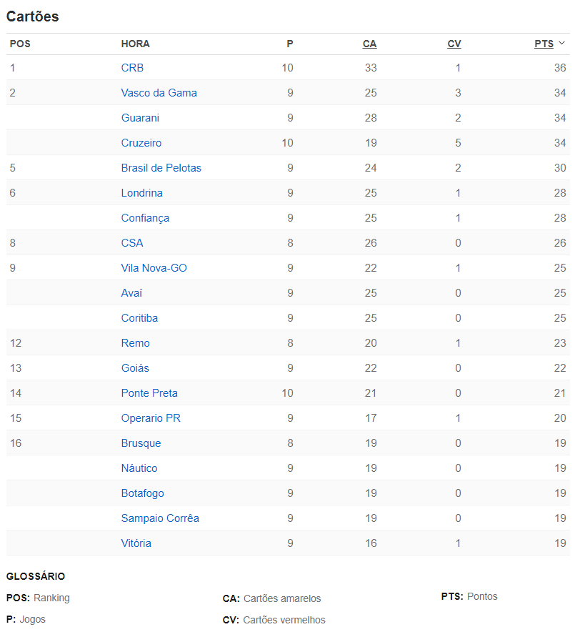Sort table by CV column header

(454, 44)
